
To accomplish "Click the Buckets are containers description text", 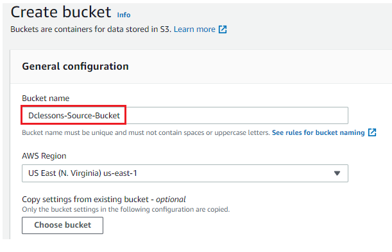I will (90, 29).
